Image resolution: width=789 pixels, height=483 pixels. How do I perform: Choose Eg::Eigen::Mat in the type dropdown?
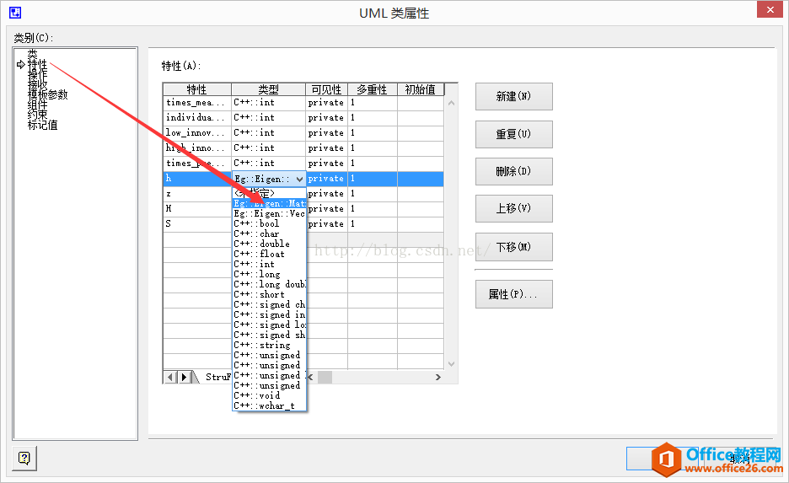click(269, 204)
